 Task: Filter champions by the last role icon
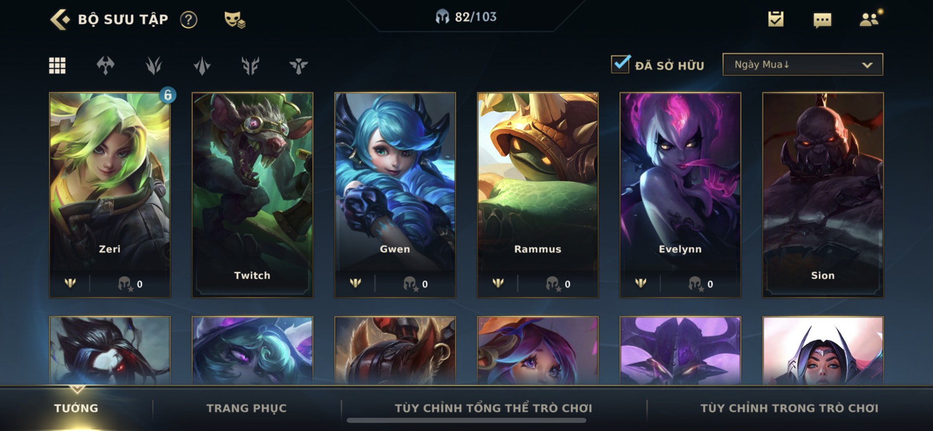point(298,65)
